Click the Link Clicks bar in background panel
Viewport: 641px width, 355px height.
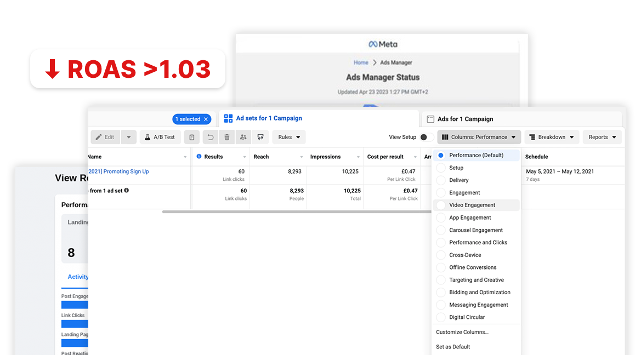coord(75,324)
